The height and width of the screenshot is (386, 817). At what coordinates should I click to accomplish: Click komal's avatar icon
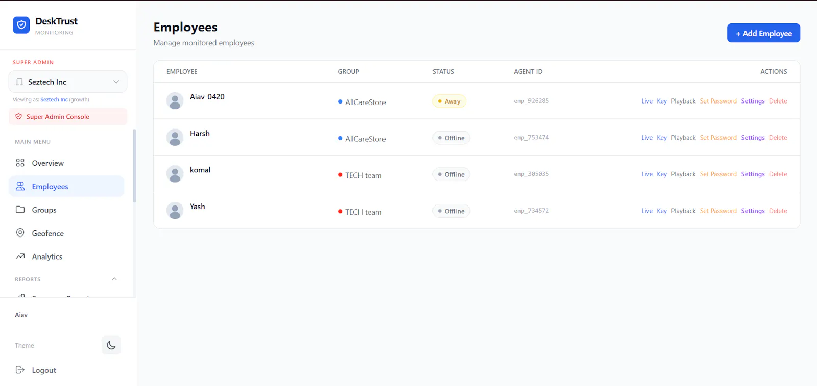click(175, 174)
